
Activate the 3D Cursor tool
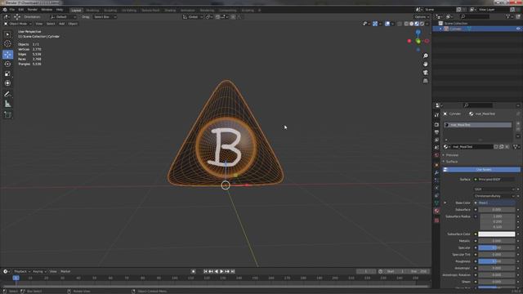[7, 43]
